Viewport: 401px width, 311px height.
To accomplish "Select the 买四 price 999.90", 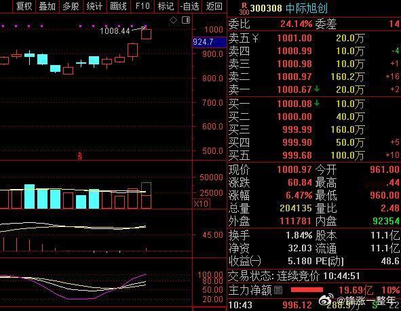I will 297,142.
